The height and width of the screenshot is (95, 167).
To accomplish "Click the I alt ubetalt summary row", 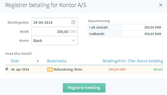I will click(125, 28).
